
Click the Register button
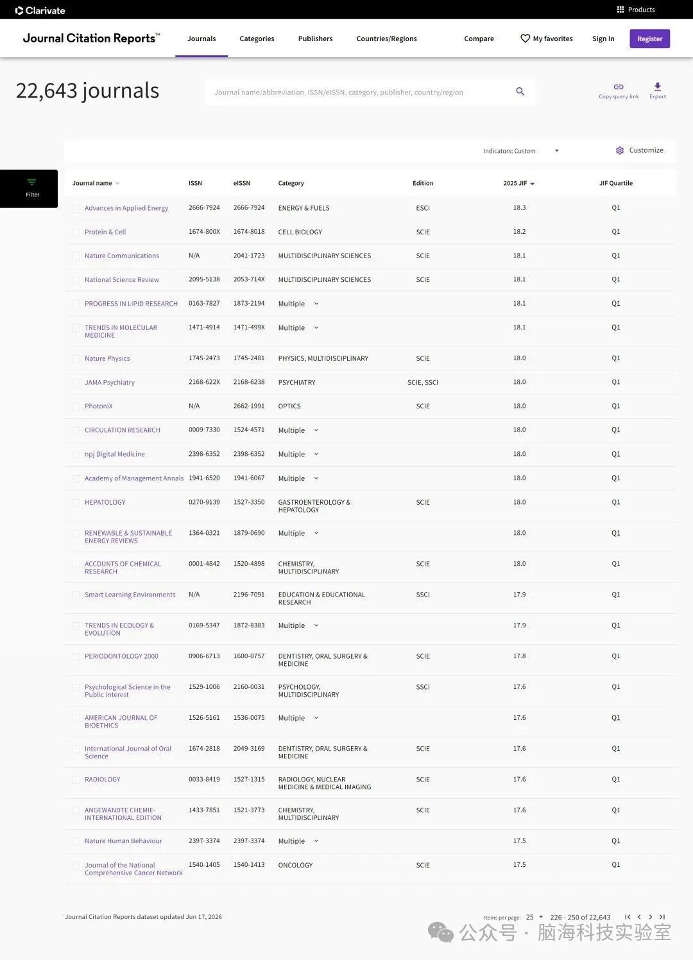point(649,39)
